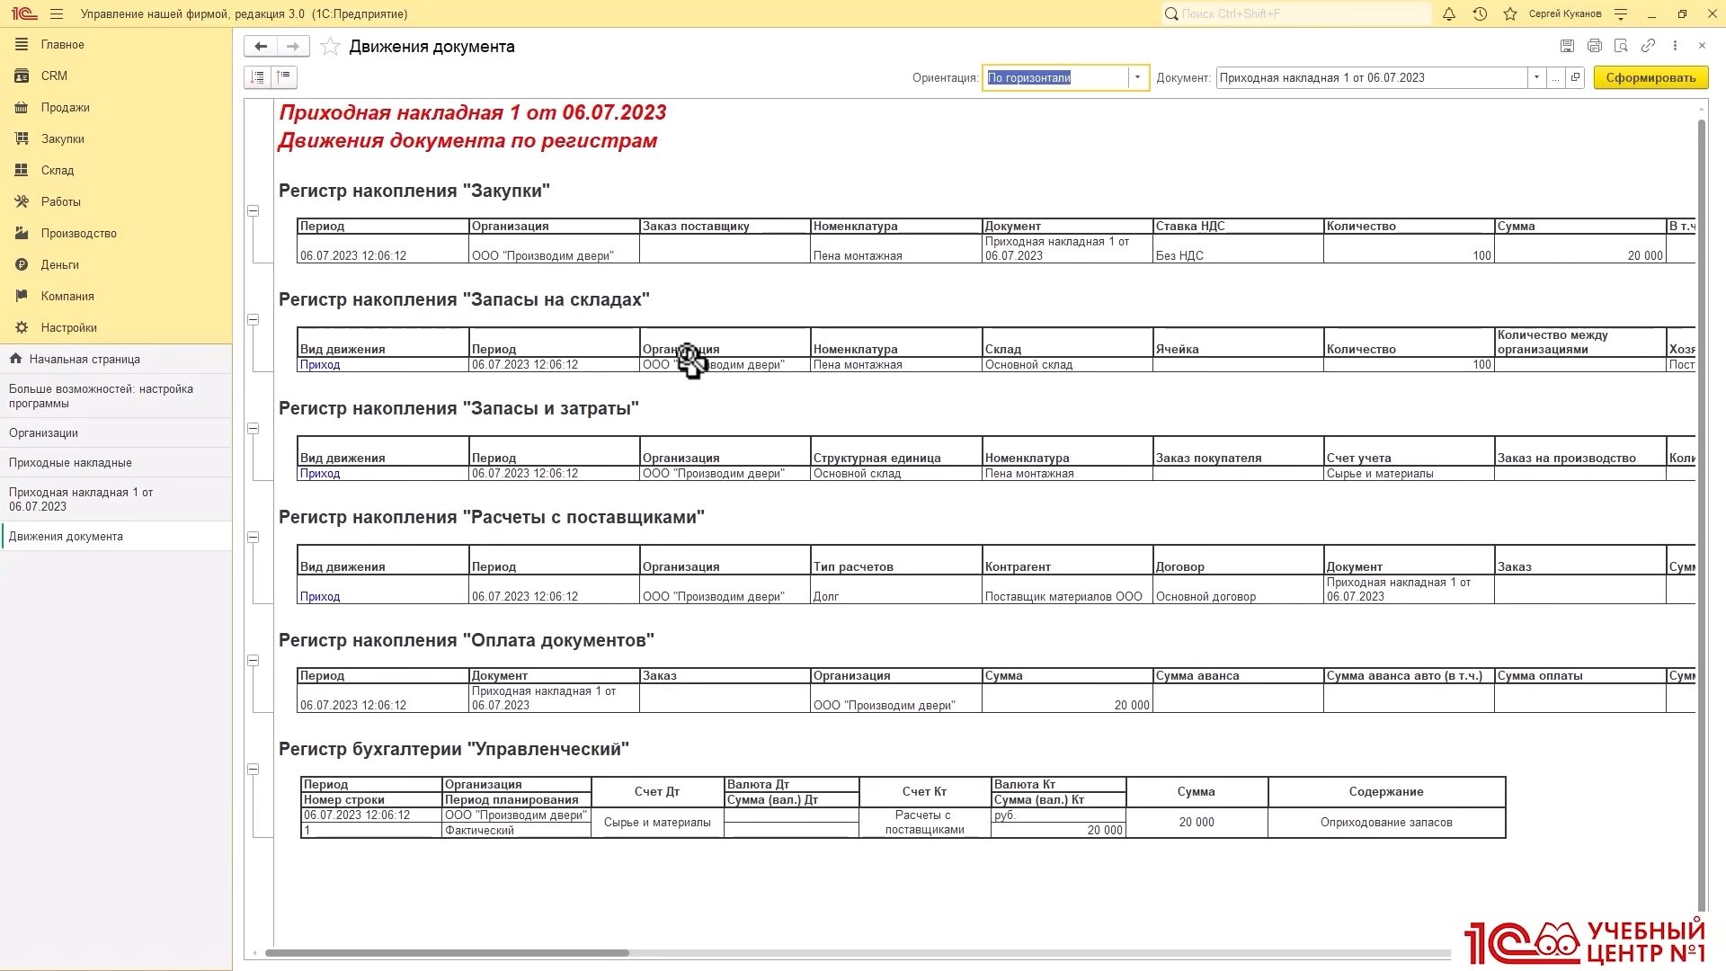Screen dimensions: 1726x971
Task: Click the first Приход link
Action: (320, 365)
